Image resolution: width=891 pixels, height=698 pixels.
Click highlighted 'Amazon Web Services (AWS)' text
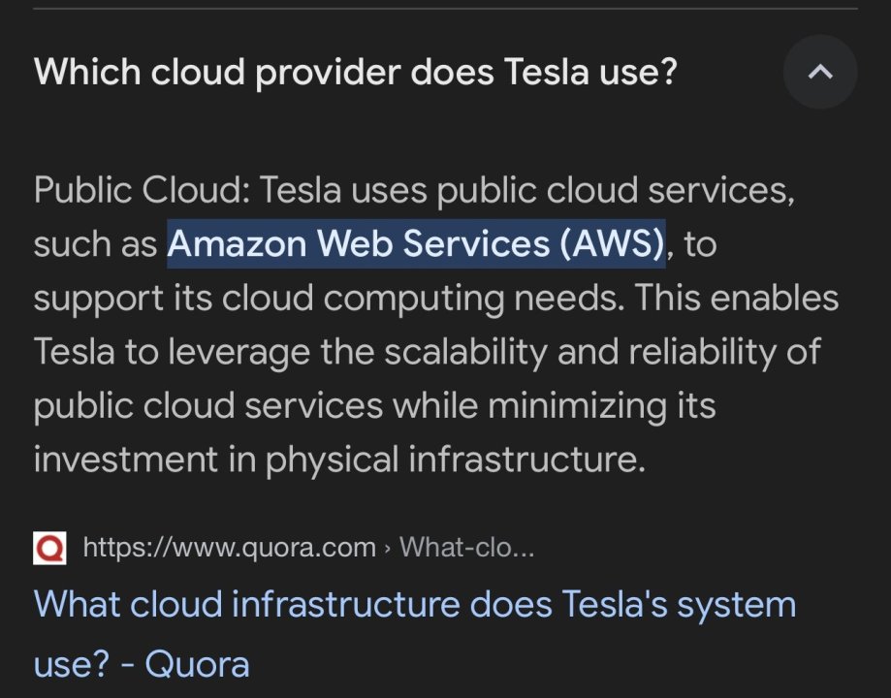[417, 244]
